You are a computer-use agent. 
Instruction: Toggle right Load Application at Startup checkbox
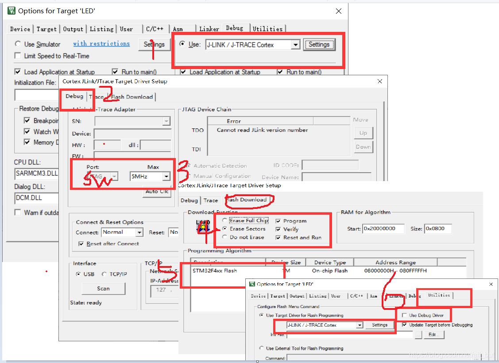183,72
